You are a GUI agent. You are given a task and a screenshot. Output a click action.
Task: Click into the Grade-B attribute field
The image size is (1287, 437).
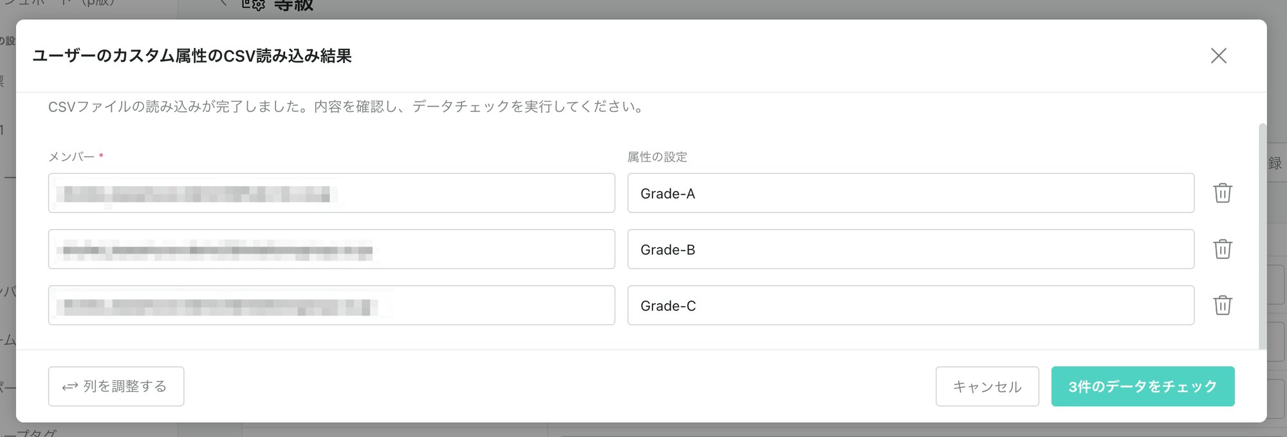pos(910,249)
